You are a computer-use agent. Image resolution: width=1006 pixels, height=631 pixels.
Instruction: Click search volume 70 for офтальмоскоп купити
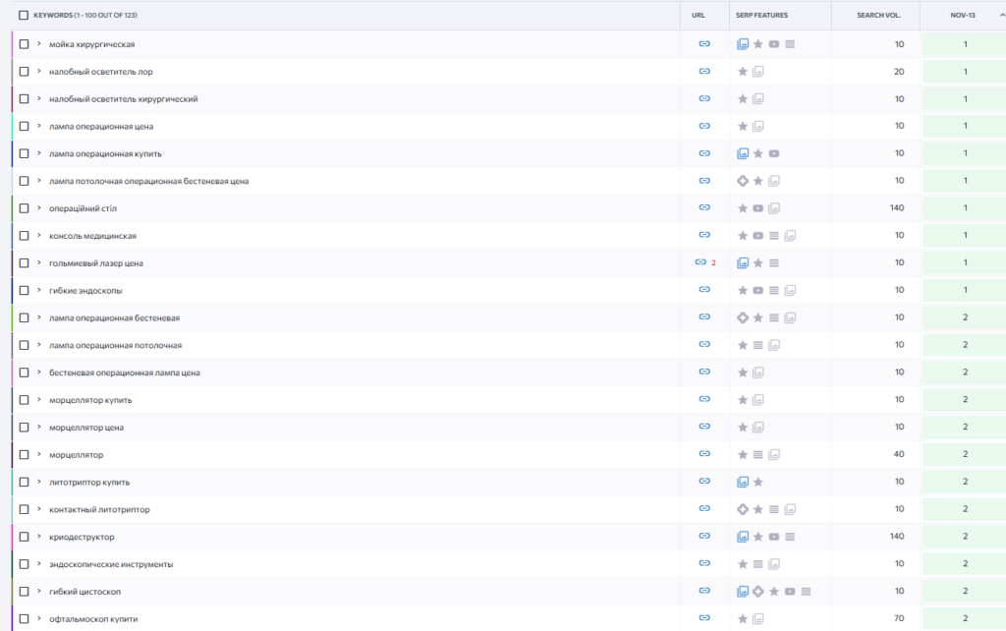pyautogui.click(x=899, y=618)
